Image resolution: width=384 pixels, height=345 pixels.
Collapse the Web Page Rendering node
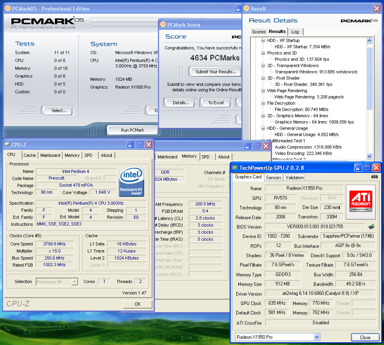point(263,91)
